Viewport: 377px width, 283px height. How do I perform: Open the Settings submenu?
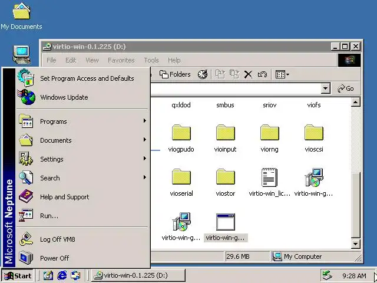click(82, 159)
